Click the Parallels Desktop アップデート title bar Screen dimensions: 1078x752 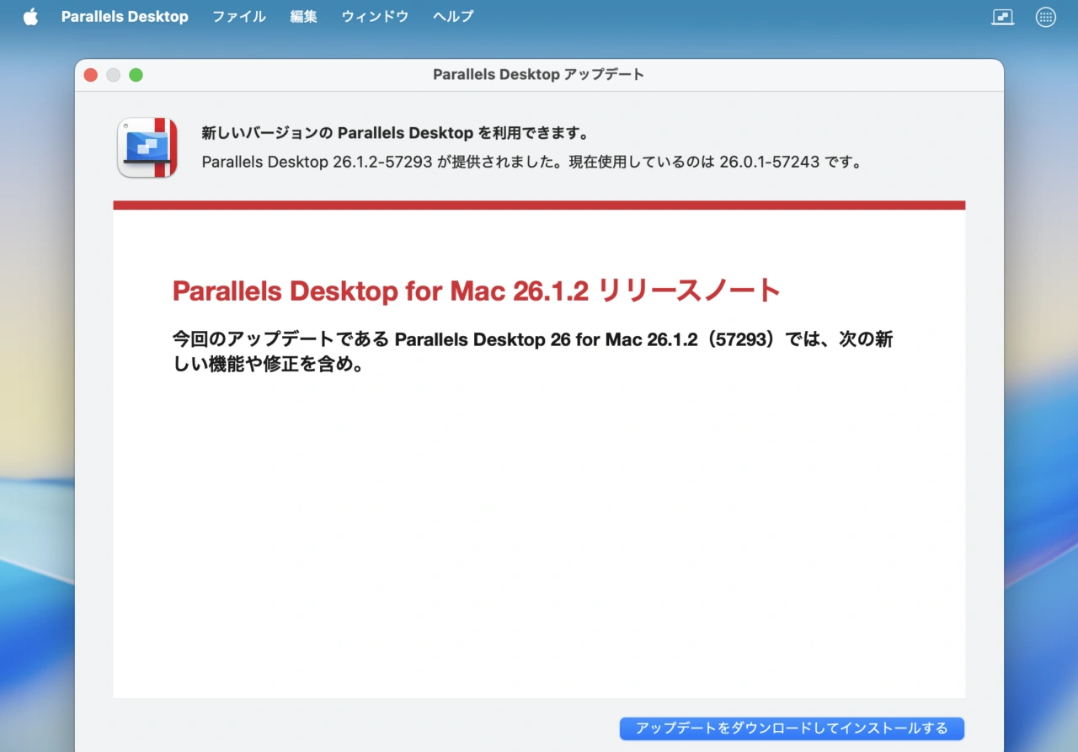538,74
